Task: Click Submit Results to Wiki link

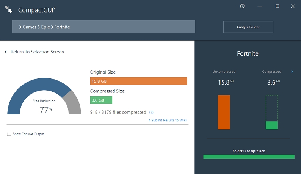Action: tap(168, 120)
